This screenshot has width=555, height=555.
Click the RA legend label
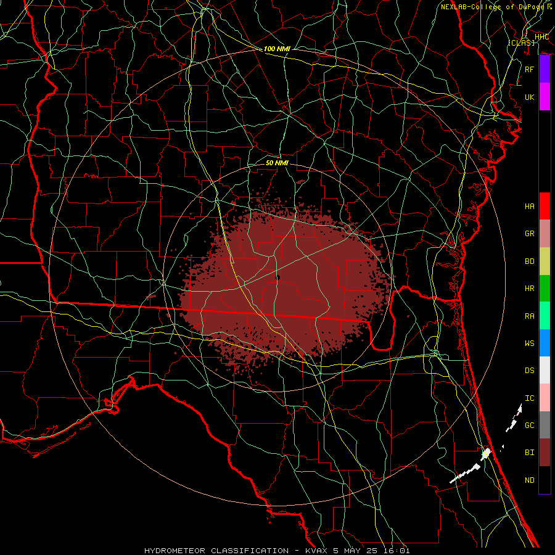(x=530, y=316)
